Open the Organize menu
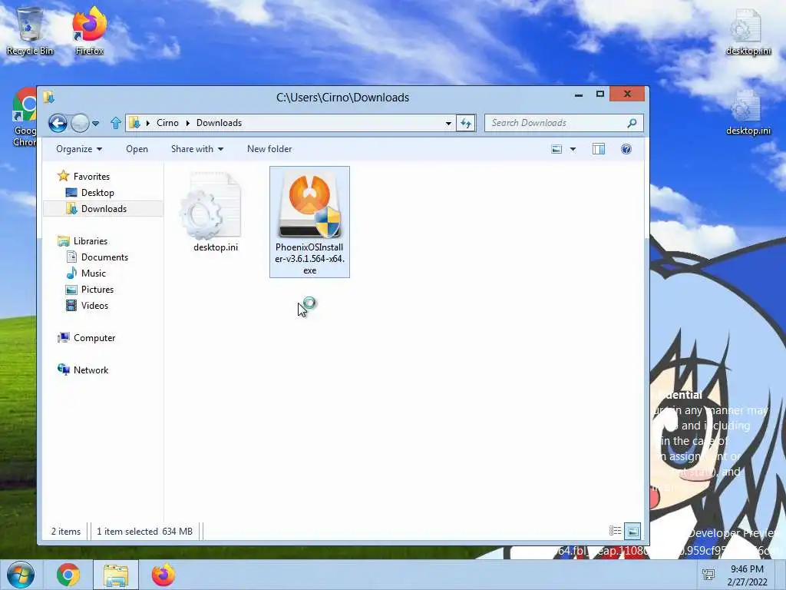Viewport: 786px width, 590px height. 79,149
